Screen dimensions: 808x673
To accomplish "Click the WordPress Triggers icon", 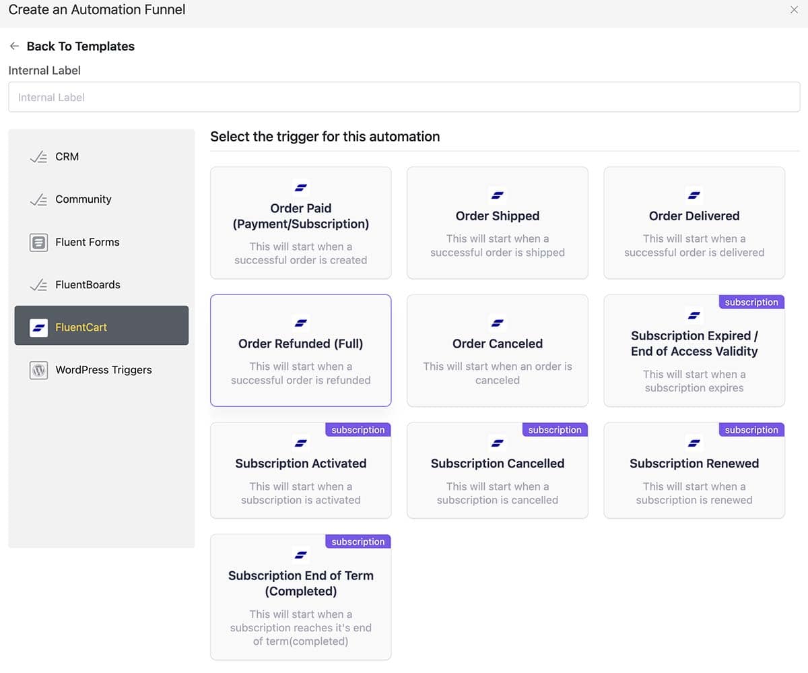I will 38,370.
